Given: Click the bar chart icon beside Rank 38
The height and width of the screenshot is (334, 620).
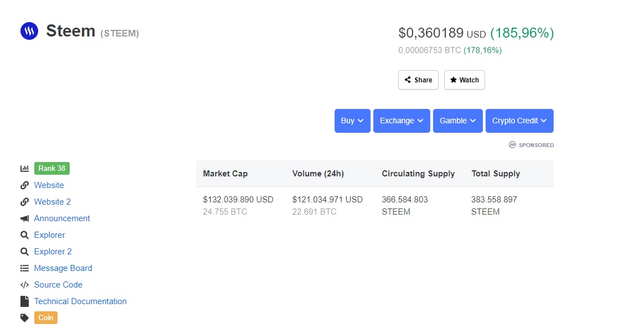Looking at the screenshot, I should (24, 169).
